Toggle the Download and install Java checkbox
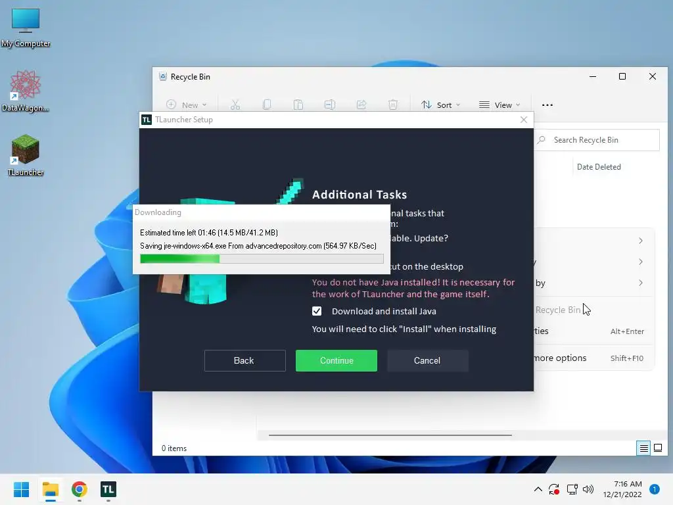 (x=317, y=311)
